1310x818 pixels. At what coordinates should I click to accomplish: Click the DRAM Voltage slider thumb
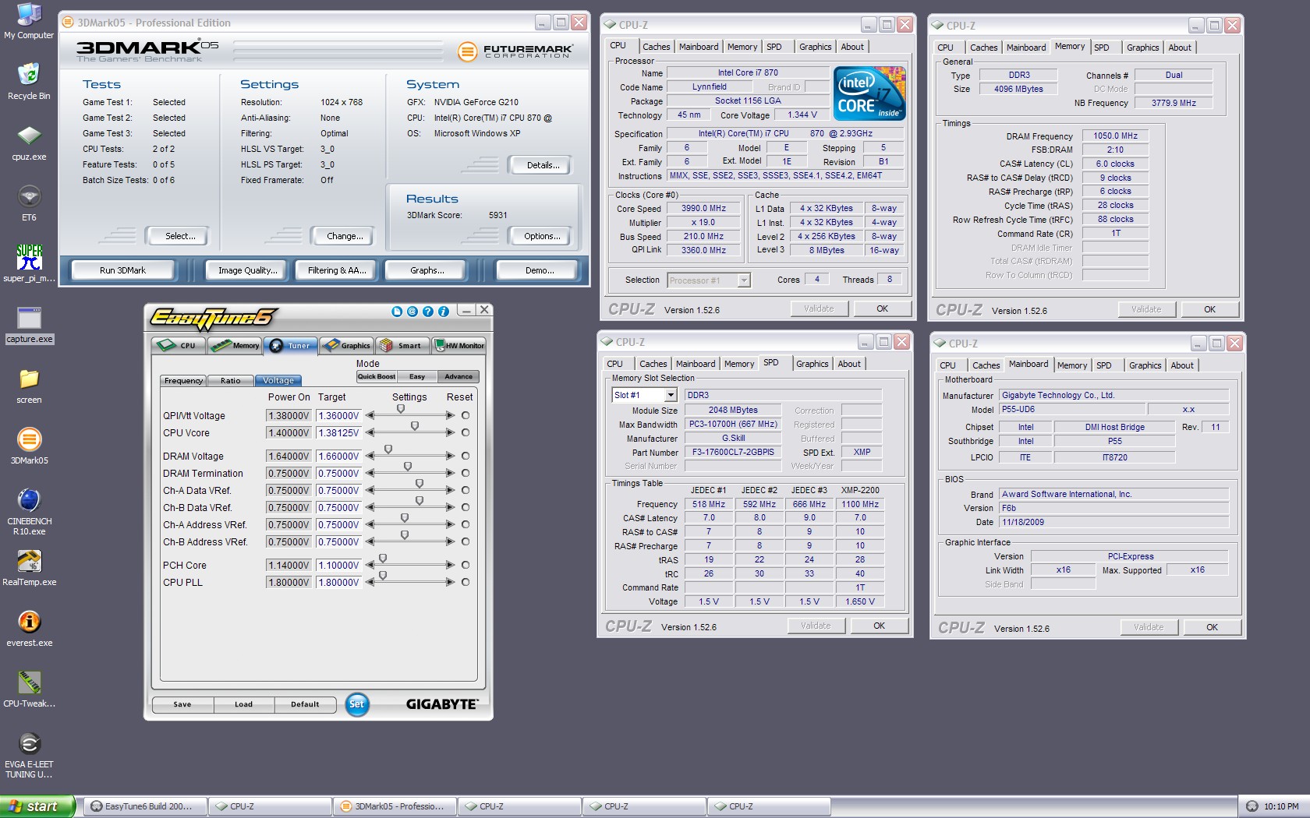point(388,450)
